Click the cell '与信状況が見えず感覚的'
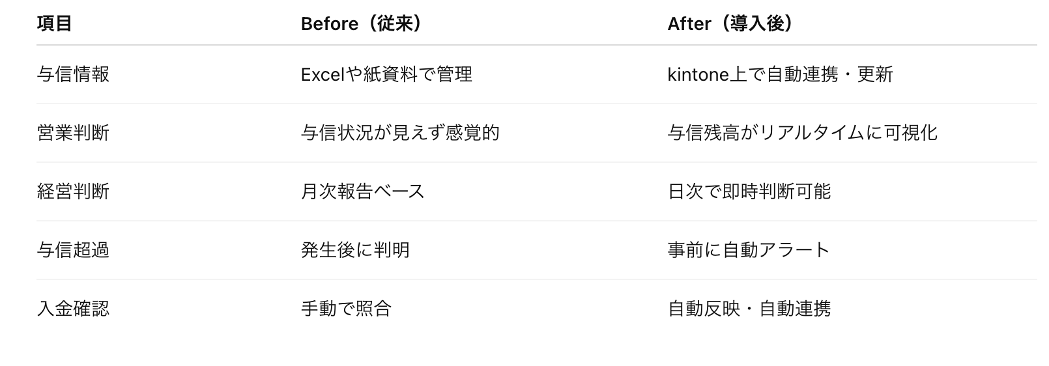The width and height of the screenshot is (1049, 366). (x=400, y=134)
